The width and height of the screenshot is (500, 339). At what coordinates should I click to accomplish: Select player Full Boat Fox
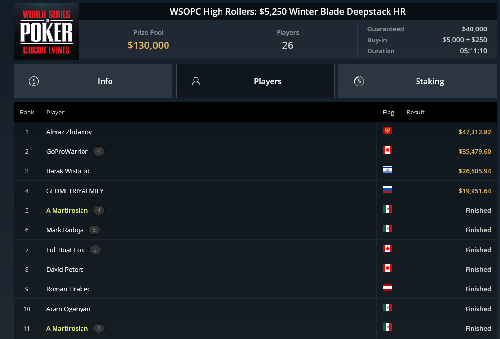tap(65, 250)
